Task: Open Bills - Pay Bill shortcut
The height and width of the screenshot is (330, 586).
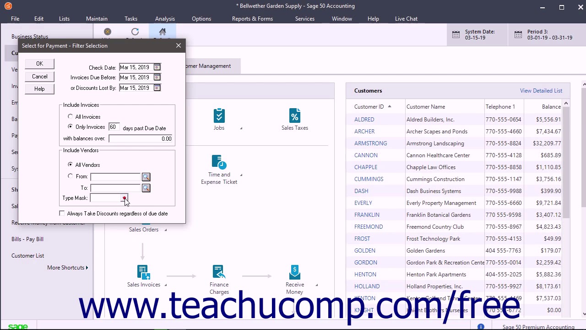Action: [27, 239]
